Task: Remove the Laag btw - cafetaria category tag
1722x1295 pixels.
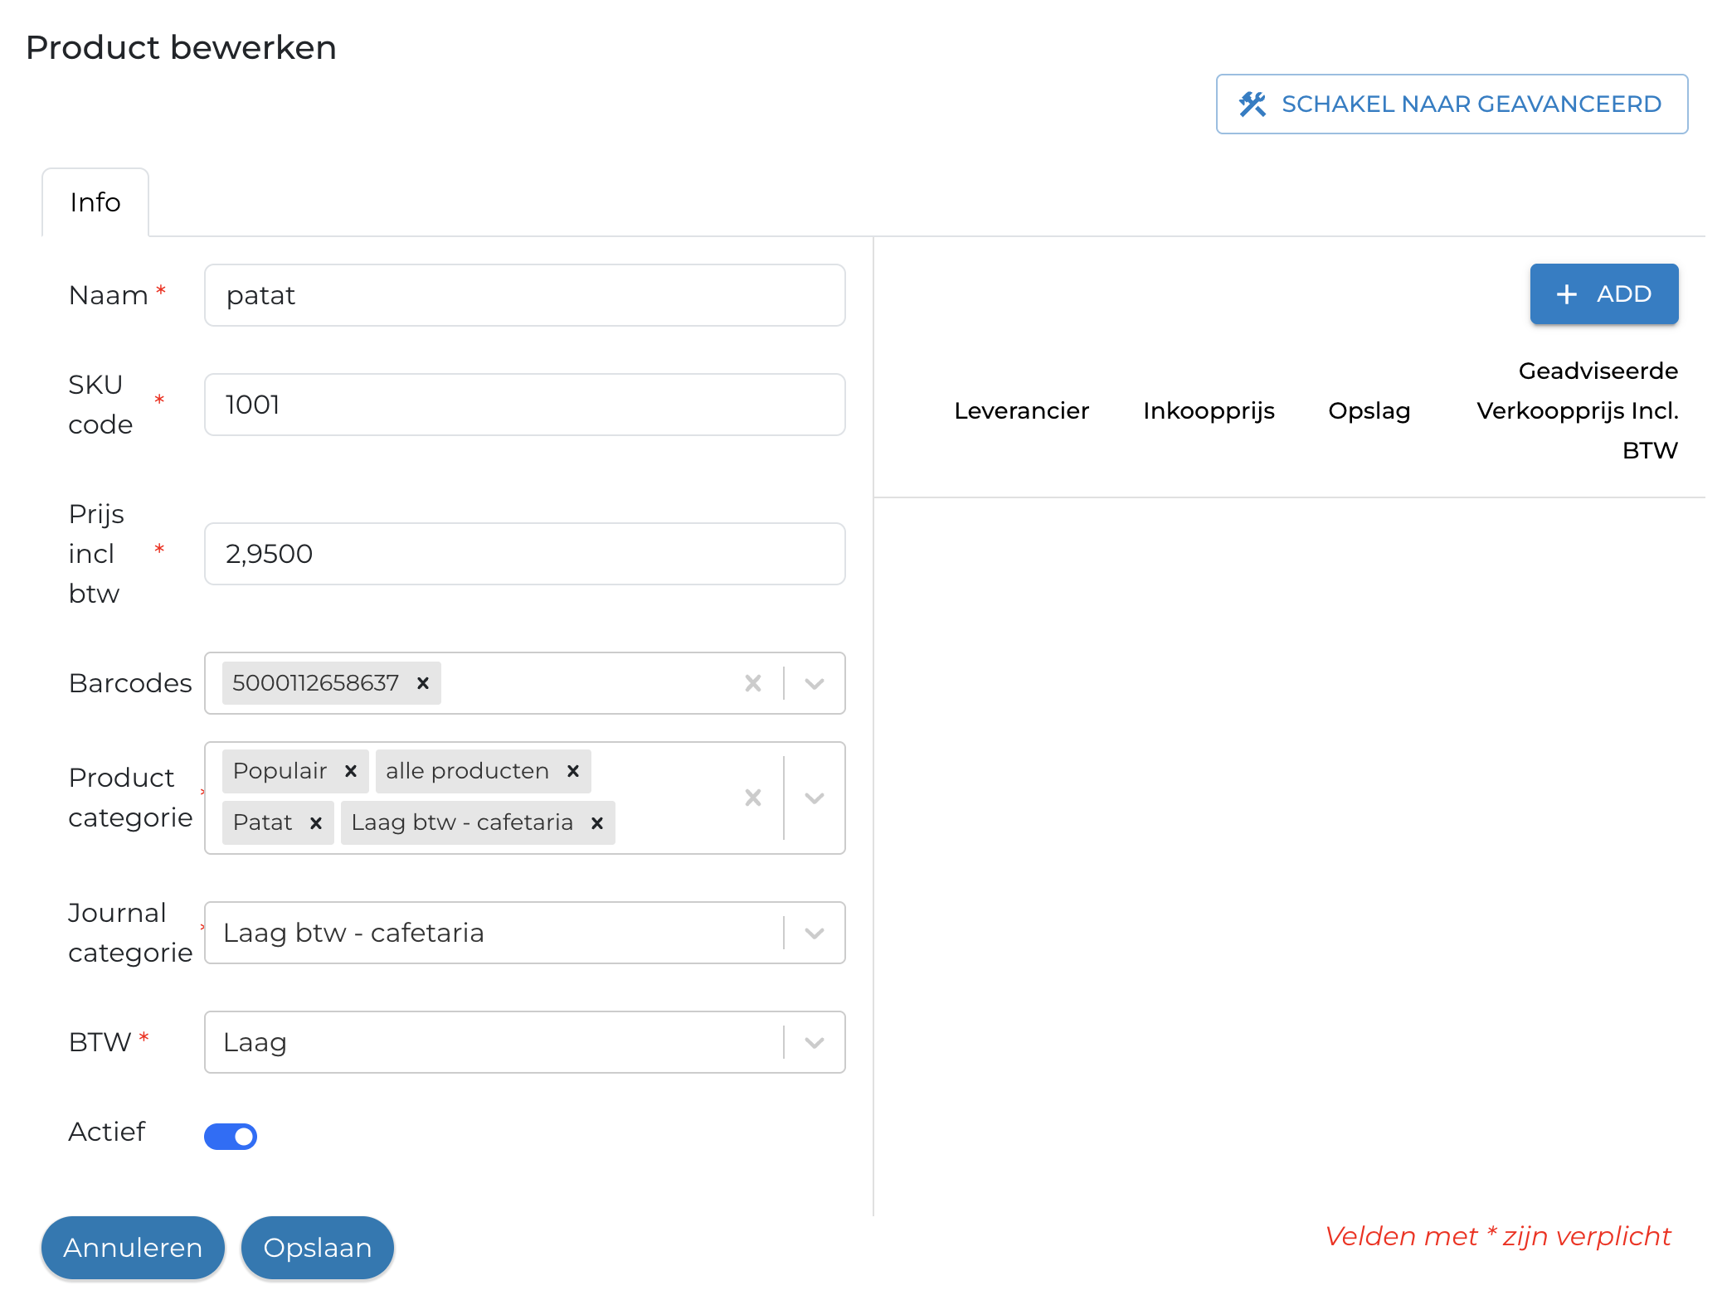Action: pyautogui.click(x=596, y=822)
